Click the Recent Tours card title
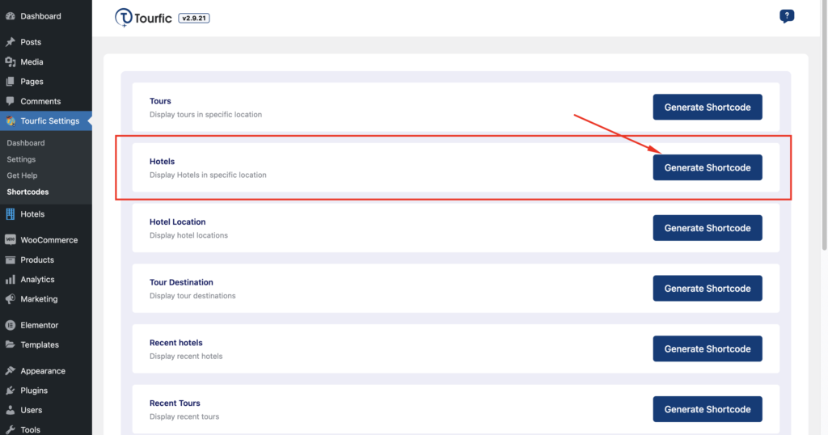 (x=175, y=403)
